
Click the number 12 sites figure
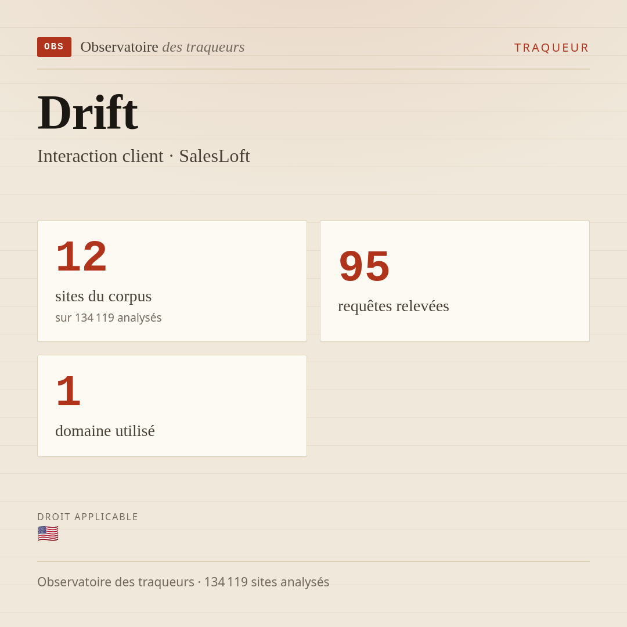(x=82, y=257)
